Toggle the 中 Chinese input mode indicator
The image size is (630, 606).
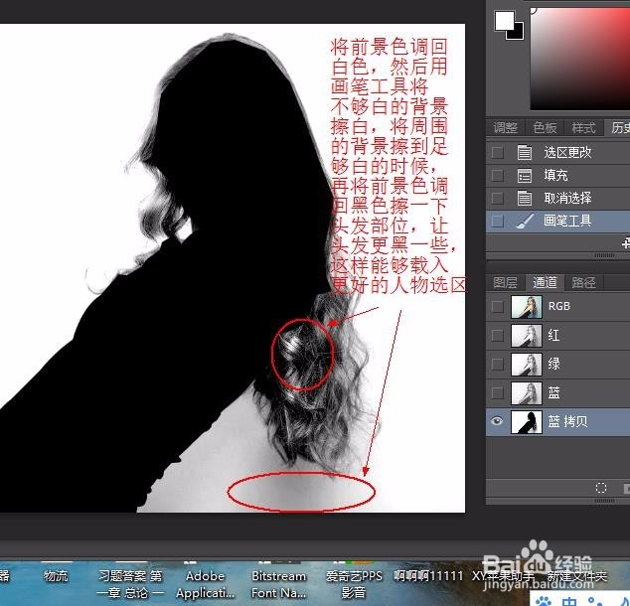click(x=569, y=602)
